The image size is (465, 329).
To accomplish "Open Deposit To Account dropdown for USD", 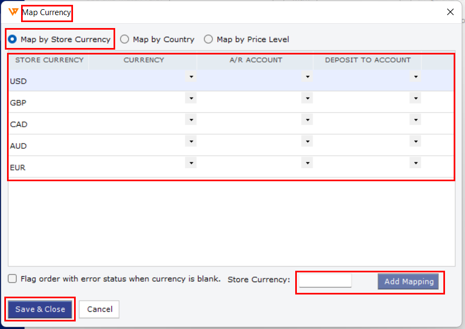I will point(415,77).
